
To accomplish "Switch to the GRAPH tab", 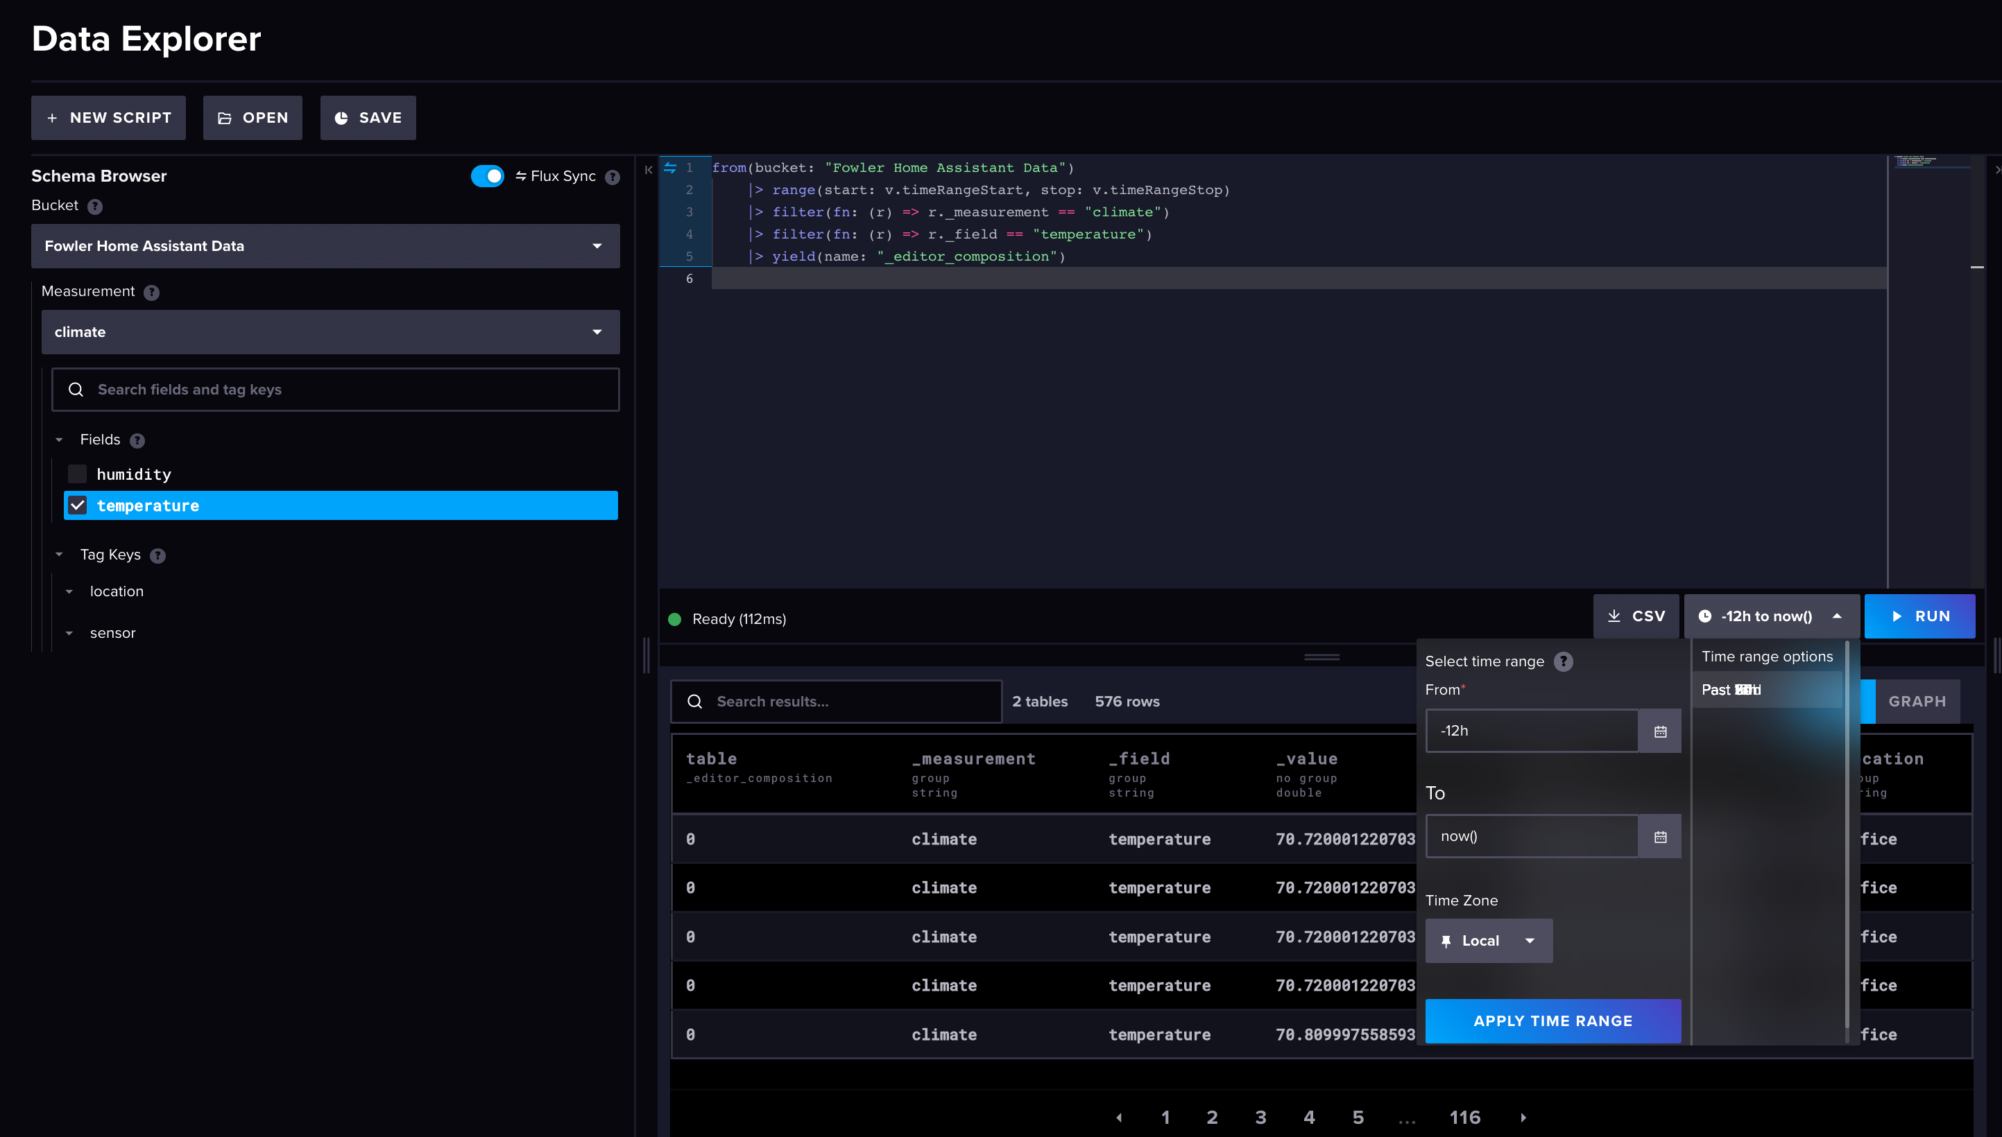I will coord(1917,700).
